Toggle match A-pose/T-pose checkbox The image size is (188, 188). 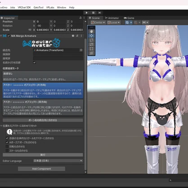pyautogui.click(x=7, y=142)
